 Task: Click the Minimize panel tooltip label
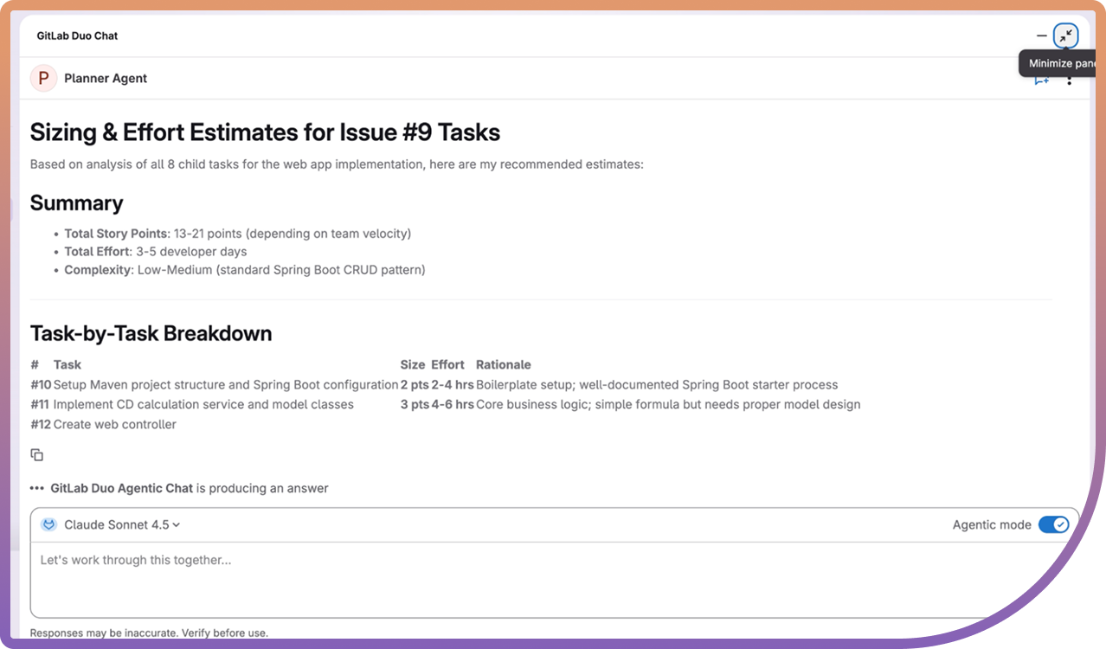pyautogui.click(x=1059, y=62)
